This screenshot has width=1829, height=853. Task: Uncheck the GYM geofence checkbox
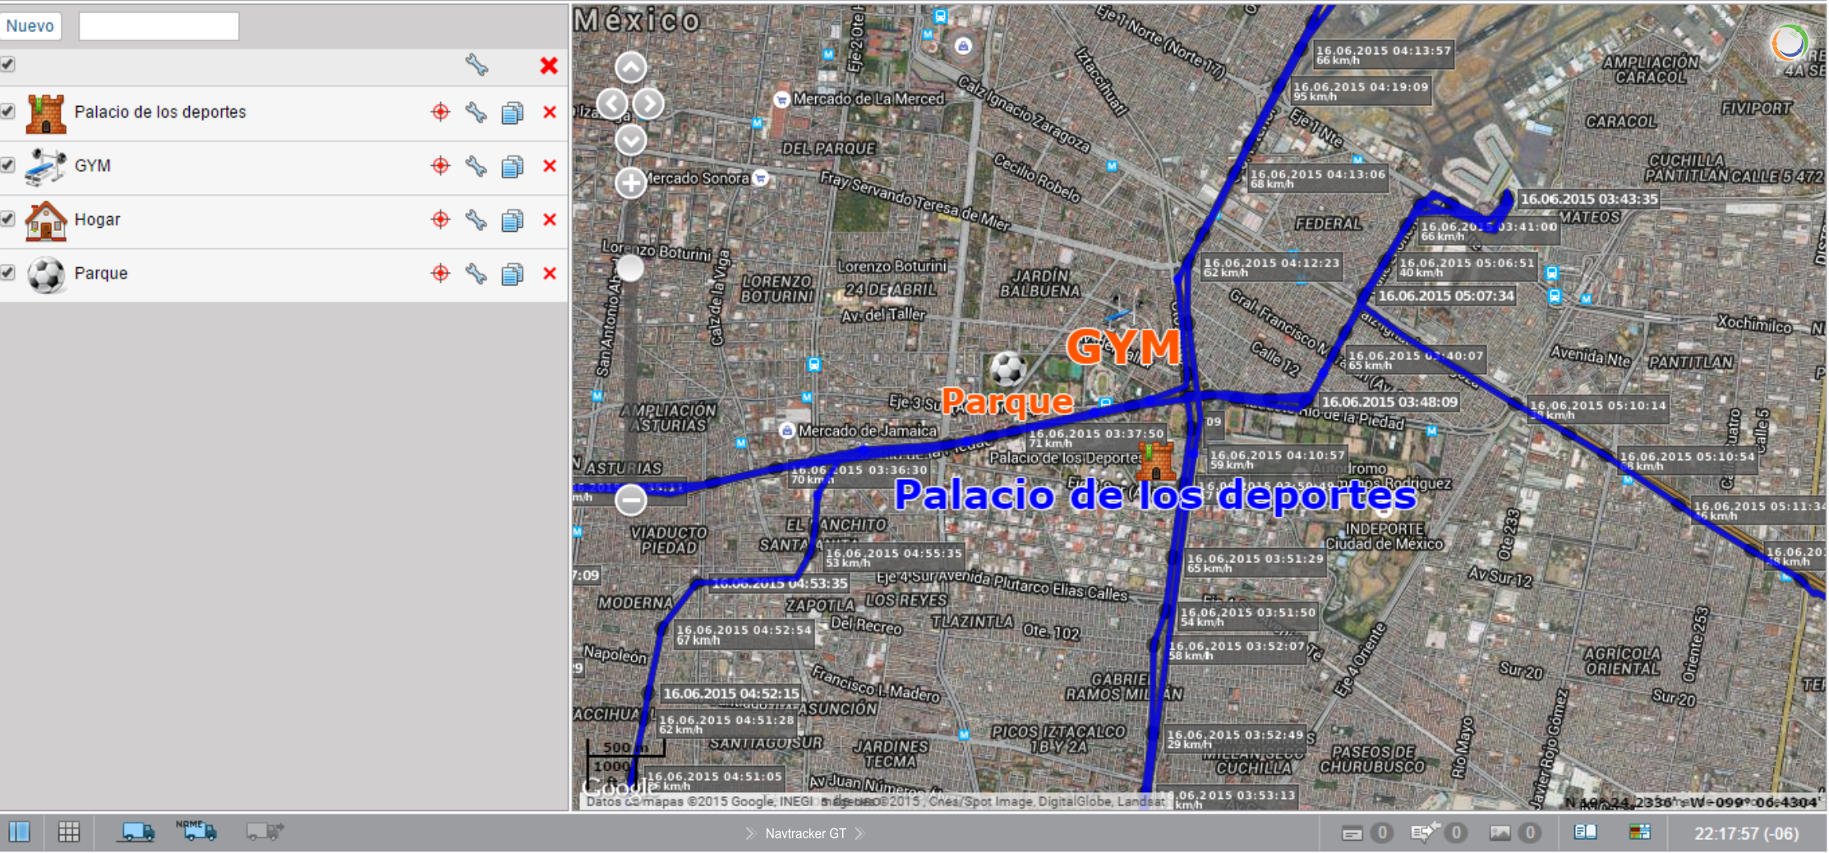point(8,165)
